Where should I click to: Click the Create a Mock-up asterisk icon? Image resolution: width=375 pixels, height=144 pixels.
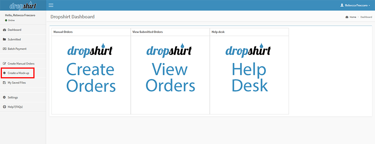(4, 73)
